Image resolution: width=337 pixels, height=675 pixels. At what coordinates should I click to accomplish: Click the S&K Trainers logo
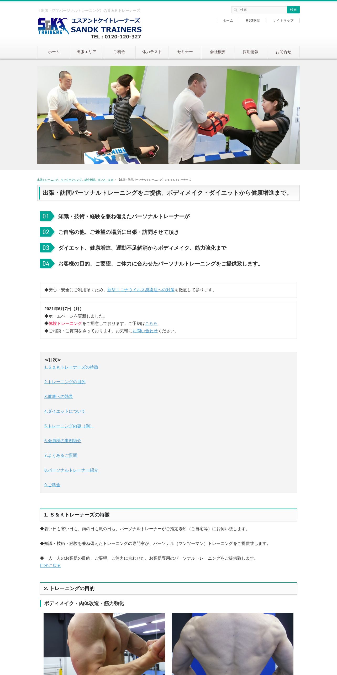click(90, 29)
